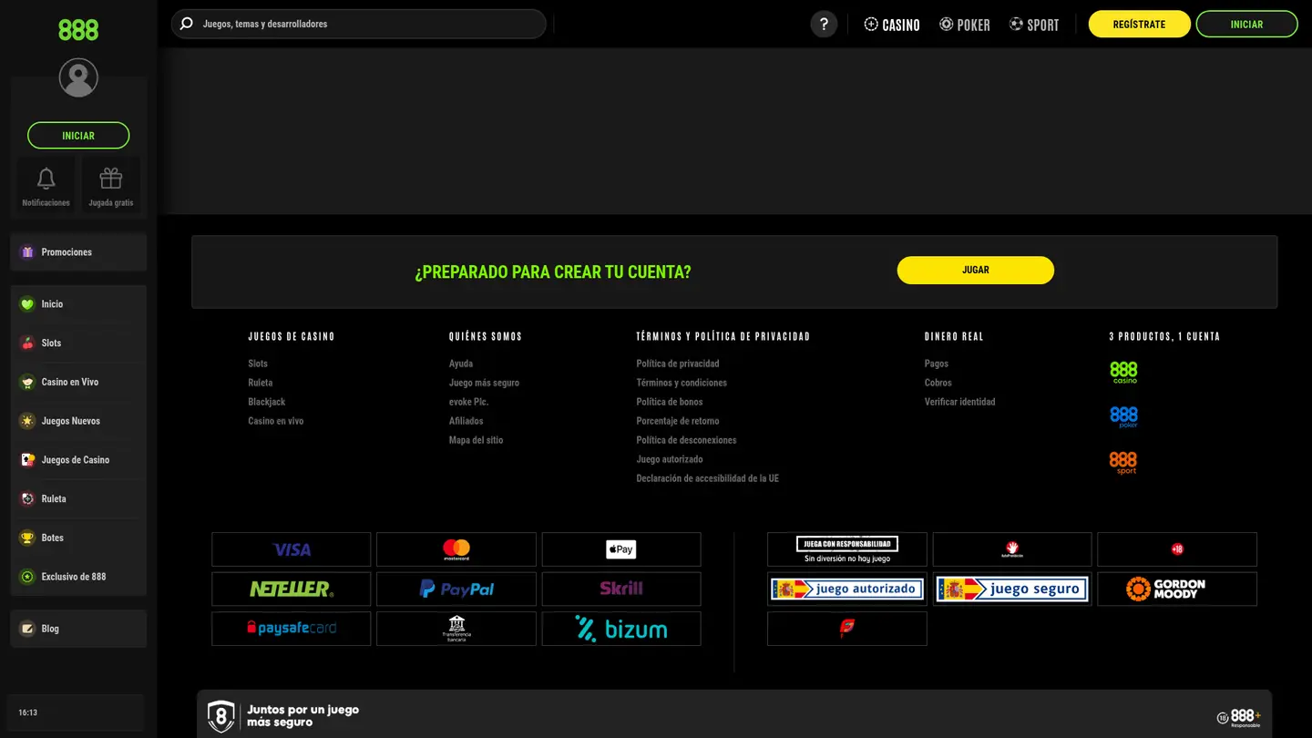Open Botes in the sidebar menu
The height and width of the screenshot is (738, 1312).
(x=78, y=538)
